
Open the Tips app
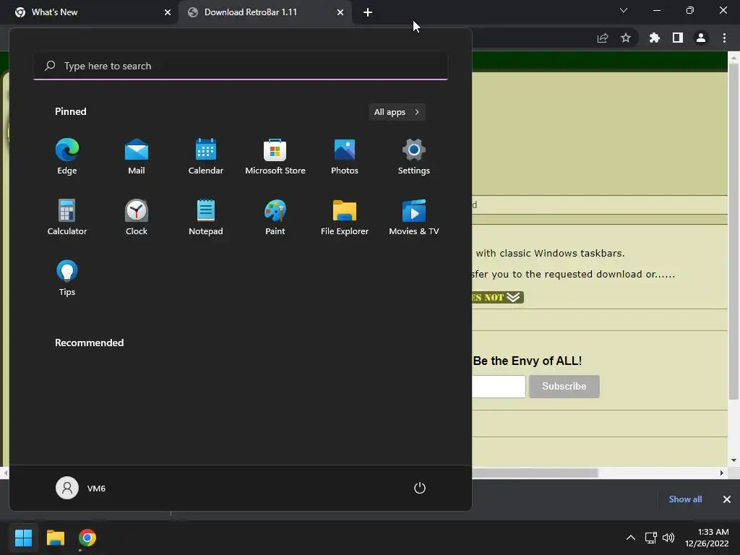[x=67, y=278]
